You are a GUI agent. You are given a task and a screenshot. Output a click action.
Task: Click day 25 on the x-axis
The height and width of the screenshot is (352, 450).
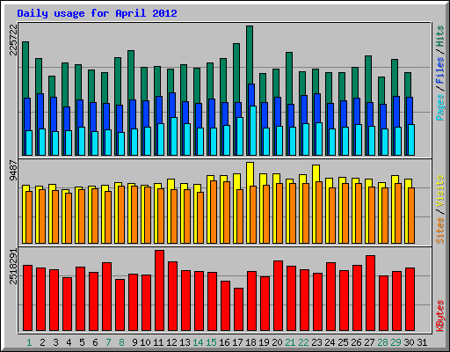click(343, 342)
